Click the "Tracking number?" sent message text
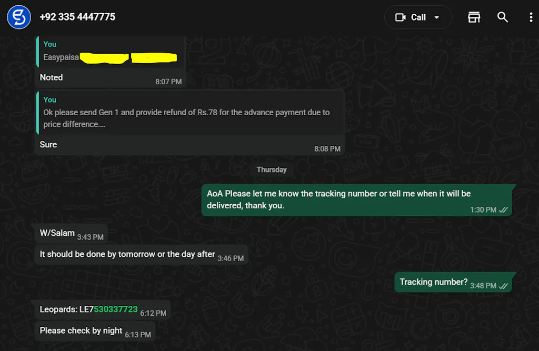The image size is (539, 351). [x=433, y=282]
